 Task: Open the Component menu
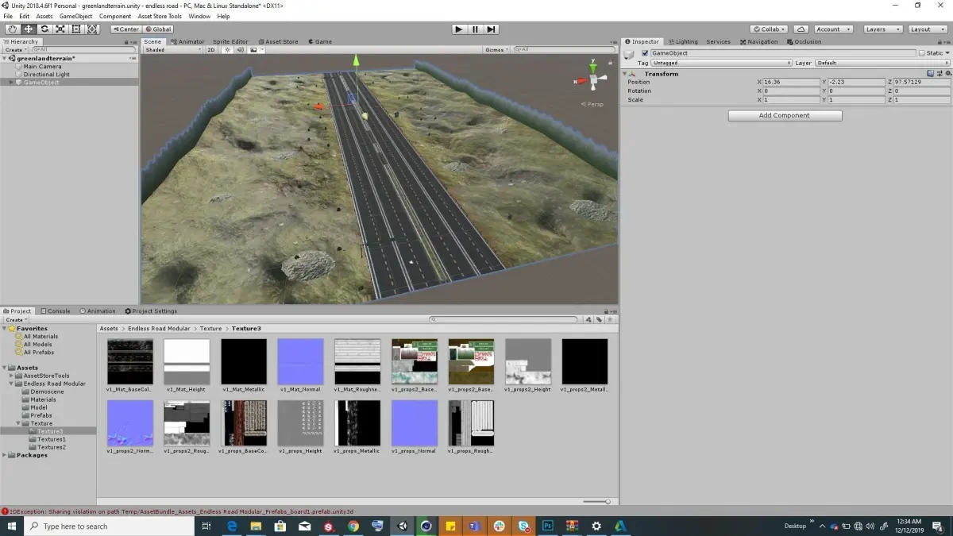click(115, 16)
